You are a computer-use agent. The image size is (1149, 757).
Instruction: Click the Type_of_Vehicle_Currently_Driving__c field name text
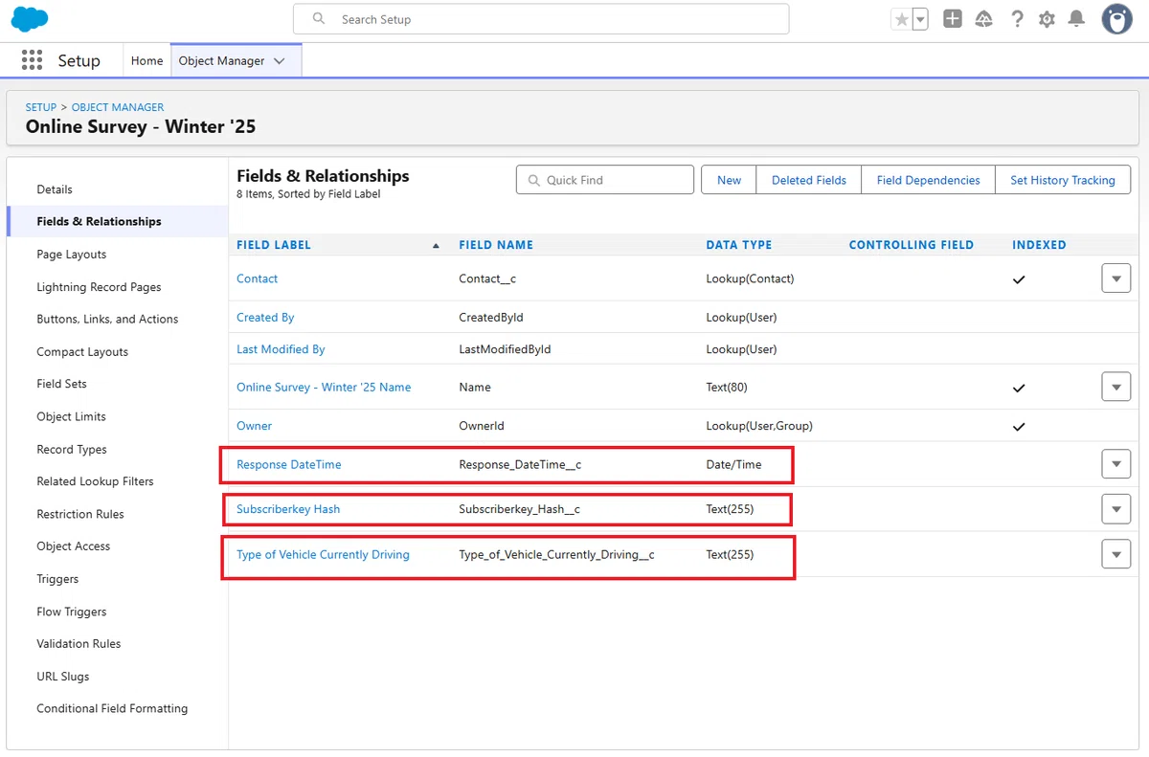tap(556, 554)
